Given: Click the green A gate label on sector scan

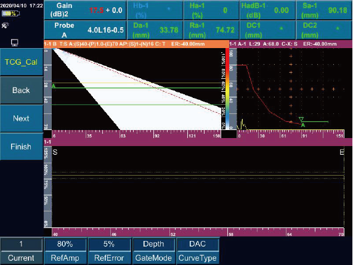Looking at the screenshot, I should (54, 86).
